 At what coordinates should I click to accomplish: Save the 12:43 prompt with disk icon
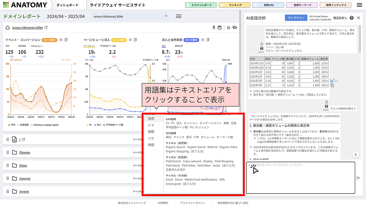click(x=326, y=106)
